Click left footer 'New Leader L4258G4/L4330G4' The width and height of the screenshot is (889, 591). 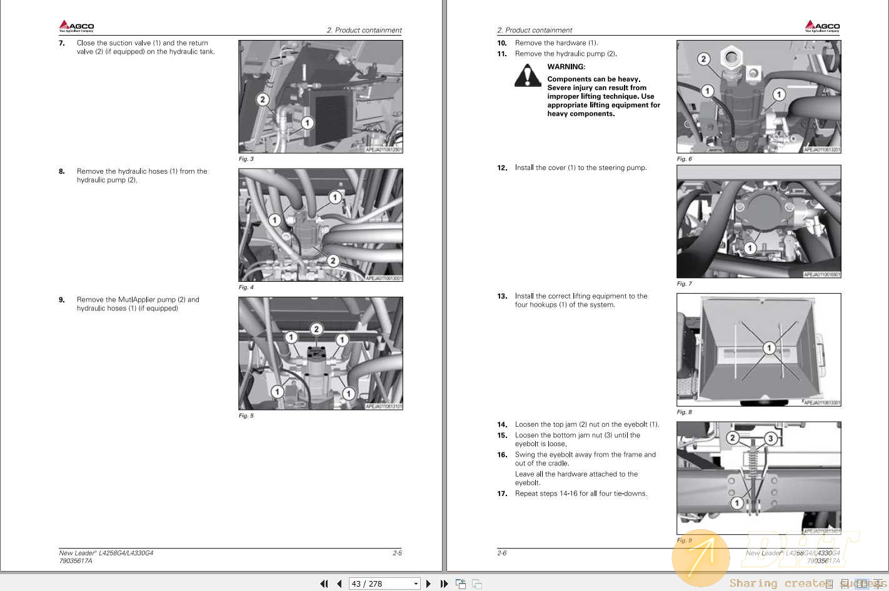point(106,554)
